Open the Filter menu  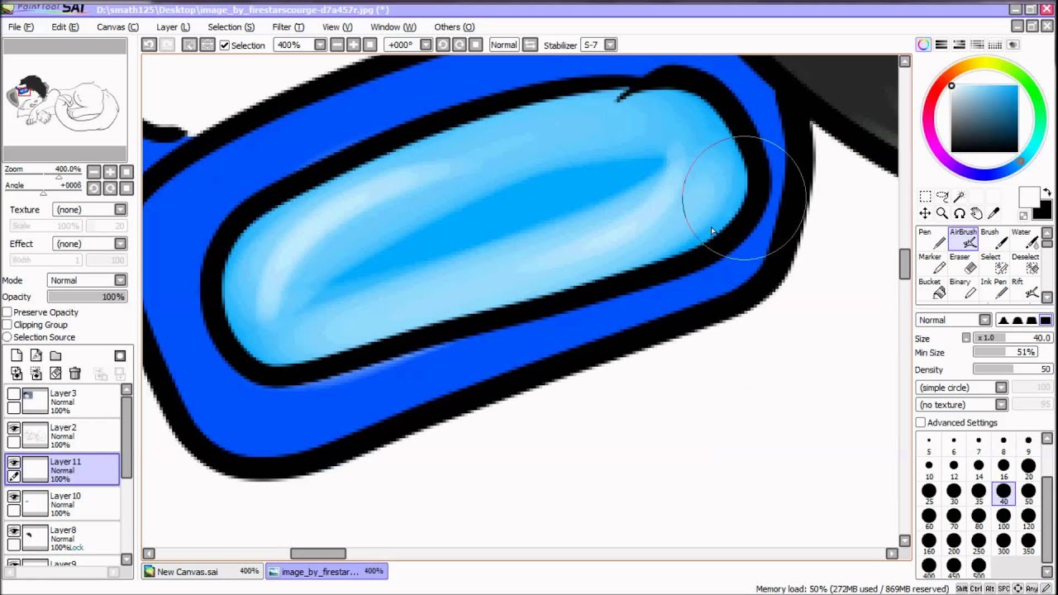288,26
